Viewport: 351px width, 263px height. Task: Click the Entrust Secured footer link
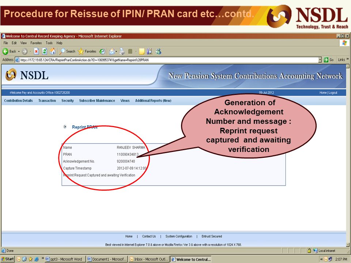click(x=212, y=236)
